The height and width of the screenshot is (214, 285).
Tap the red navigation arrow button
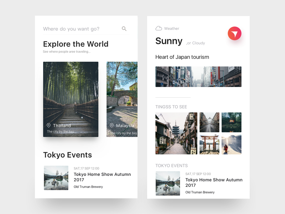click(x=234, y=34)
